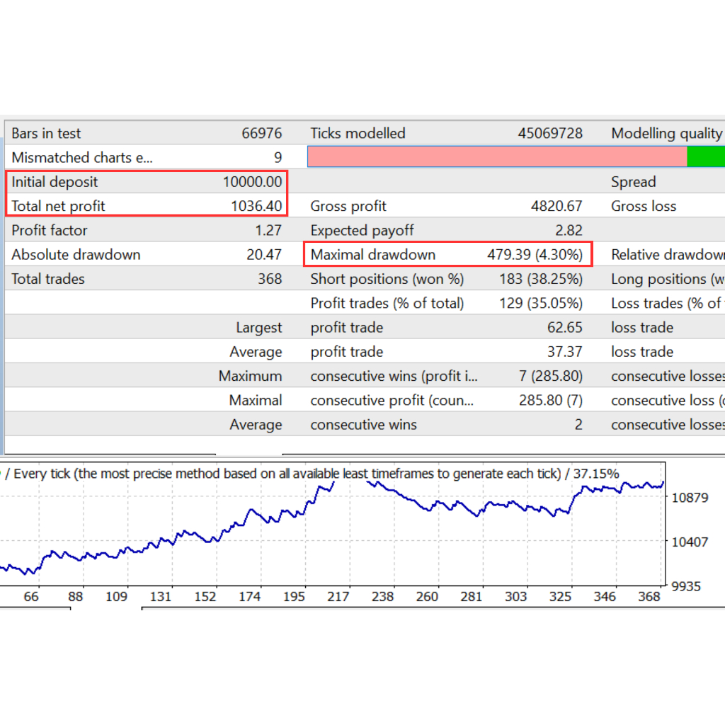Click the Total net profit value 1036.40
Viewport: 725px width, 725px height.
point(256,207)
